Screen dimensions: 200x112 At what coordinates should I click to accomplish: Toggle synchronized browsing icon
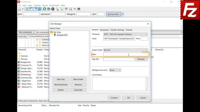[75, 9]
